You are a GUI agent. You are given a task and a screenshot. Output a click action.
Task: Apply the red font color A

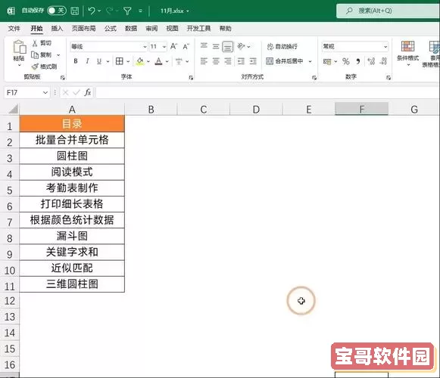[159, 61]
